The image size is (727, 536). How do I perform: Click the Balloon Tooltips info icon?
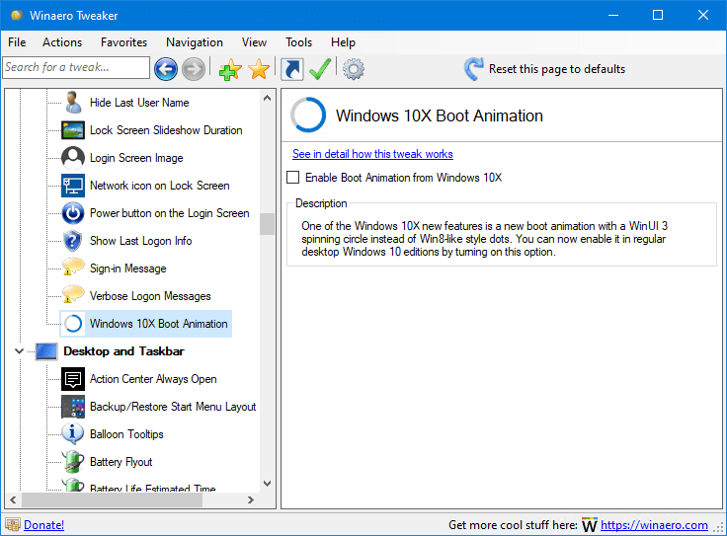tap(73, 433)
